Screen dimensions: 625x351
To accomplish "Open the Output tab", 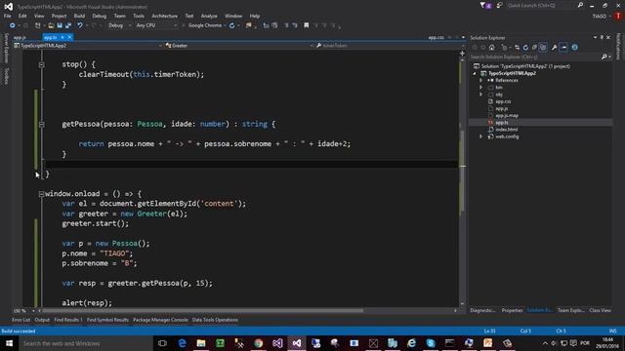I will tap(42, 320).
